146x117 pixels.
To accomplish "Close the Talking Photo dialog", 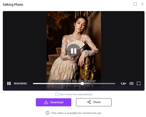I will (x=142, y=4).
